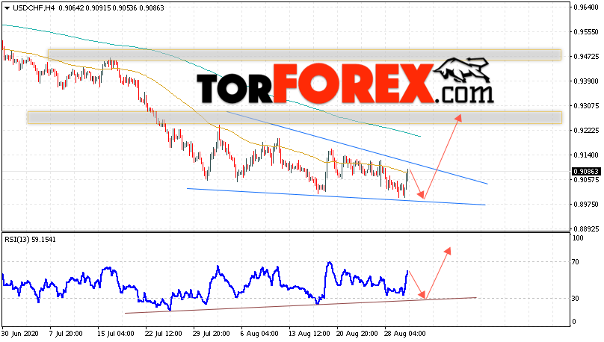Select the brown RSI support trendline
The width and height of the screenshot is (604, 342).
tap(301, 305)
